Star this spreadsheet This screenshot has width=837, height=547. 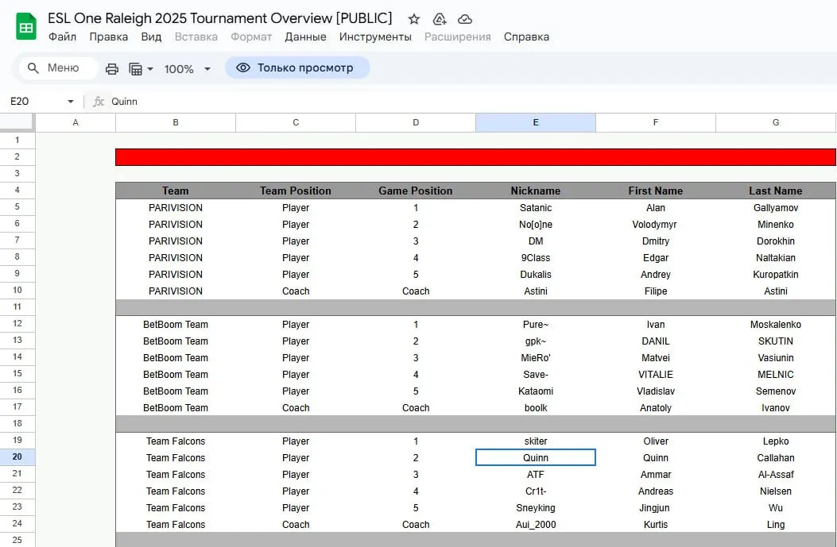[x=413, y=19]
